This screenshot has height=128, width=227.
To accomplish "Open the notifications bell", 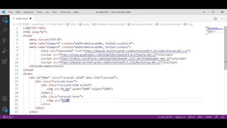I will (223, 117).
